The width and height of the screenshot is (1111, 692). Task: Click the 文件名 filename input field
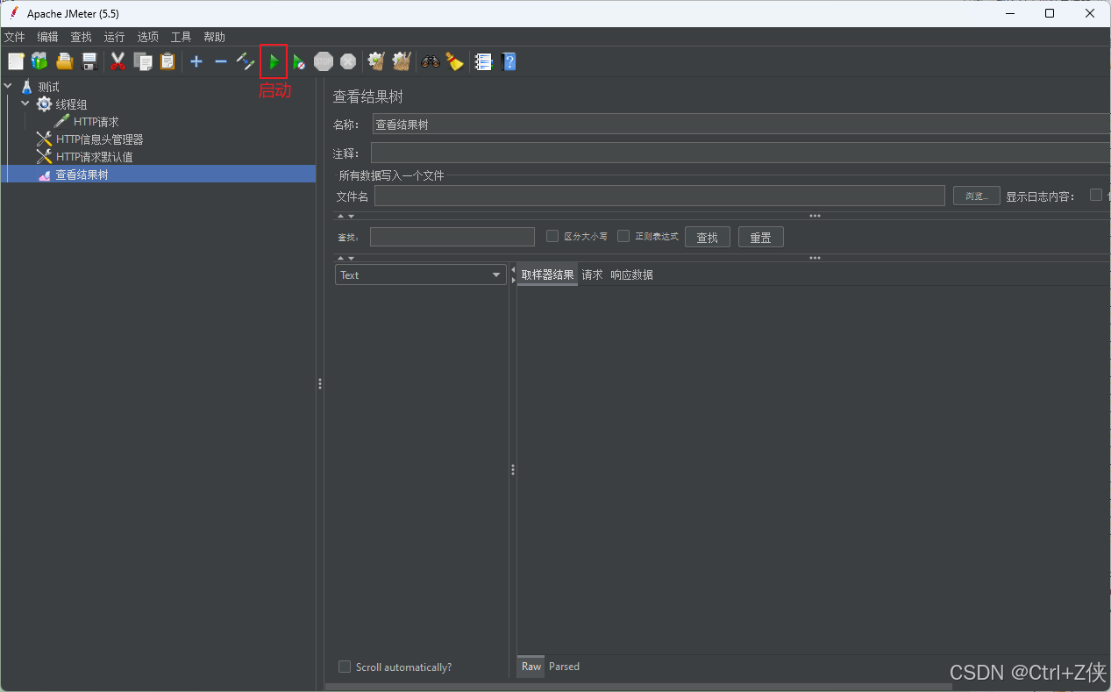pos(659,196)
